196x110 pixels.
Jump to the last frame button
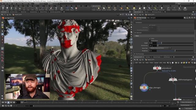[x=14, y=102]
